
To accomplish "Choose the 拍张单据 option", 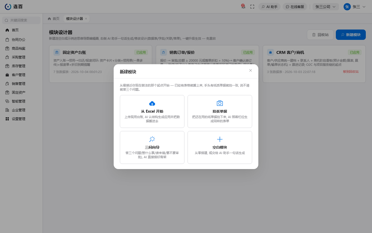I will 220,111.
